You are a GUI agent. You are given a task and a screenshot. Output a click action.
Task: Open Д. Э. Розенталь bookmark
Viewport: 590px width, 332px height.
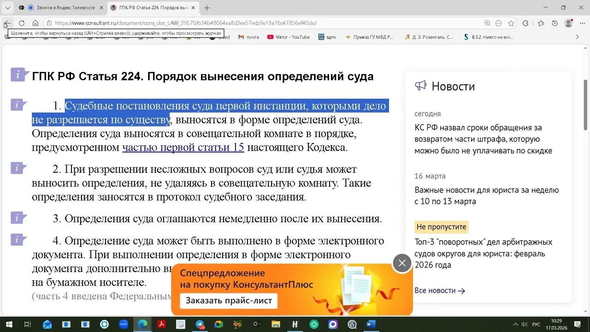pos(429,37)
